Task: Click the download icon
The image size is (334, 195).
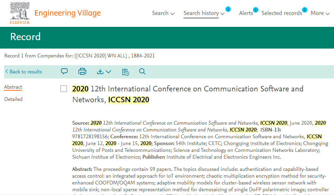Action: pos(100,71)
